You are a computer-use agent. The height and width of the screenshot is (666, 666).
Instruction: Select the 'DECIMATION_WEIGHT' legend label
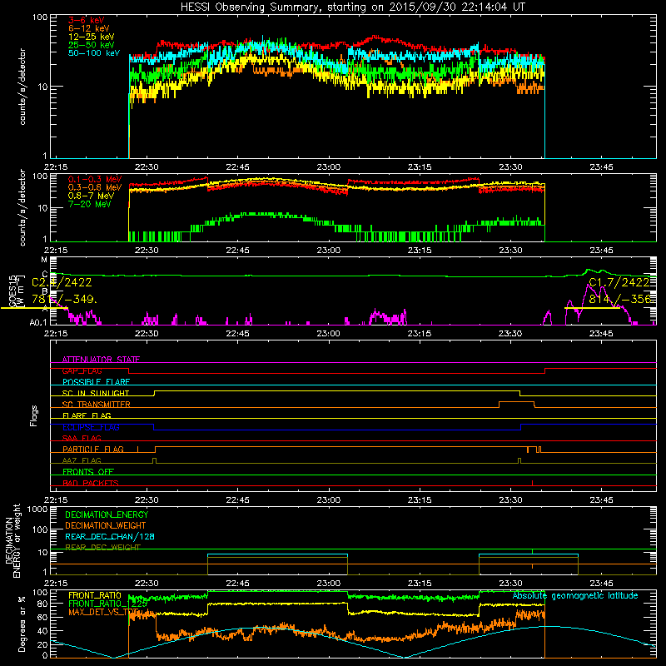[x=106, y=525]
